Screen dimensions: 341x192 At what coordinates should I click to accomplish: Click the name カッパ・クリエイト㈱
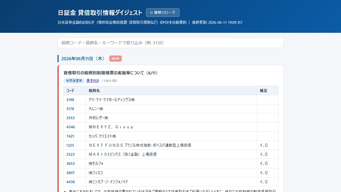point(103,136)
